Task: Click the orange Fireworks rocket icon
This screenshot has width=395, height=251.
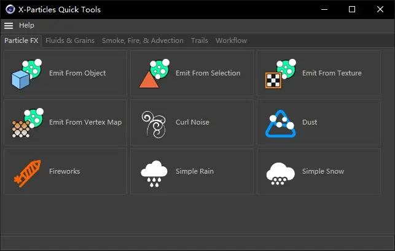Action: click(x=26, y=172)
